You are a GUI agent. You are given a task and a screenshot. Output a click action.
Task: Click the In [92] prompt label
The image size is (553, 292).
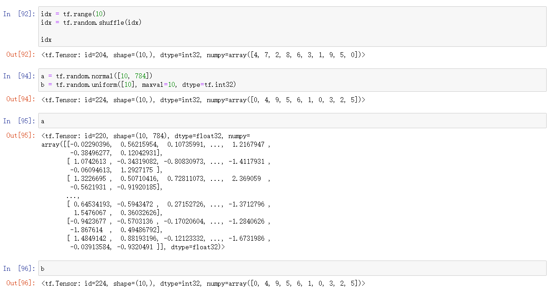tap(19, 14)
